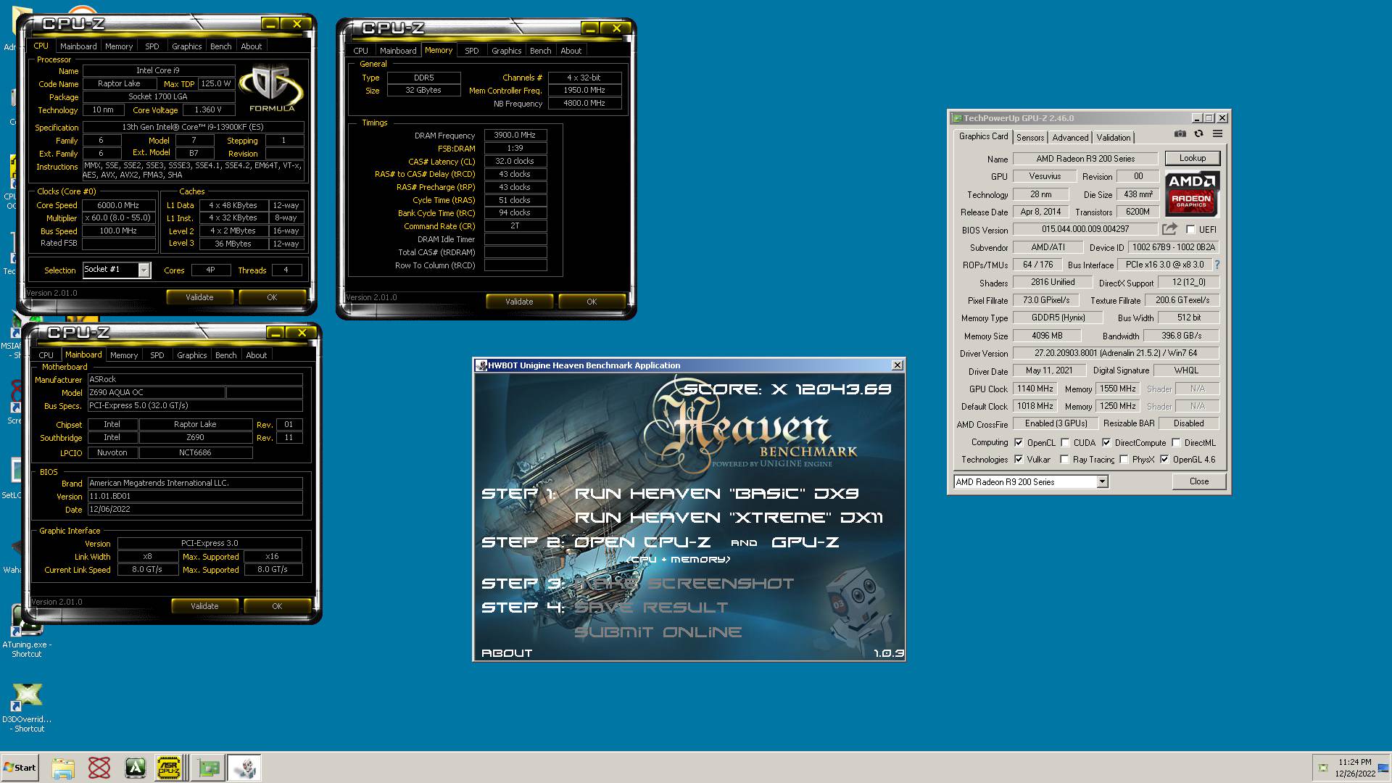Open the D3DOverrider desktop shortcut
Screen dimensions: 1392x783
pyautogui.click(x=26, y=707)
